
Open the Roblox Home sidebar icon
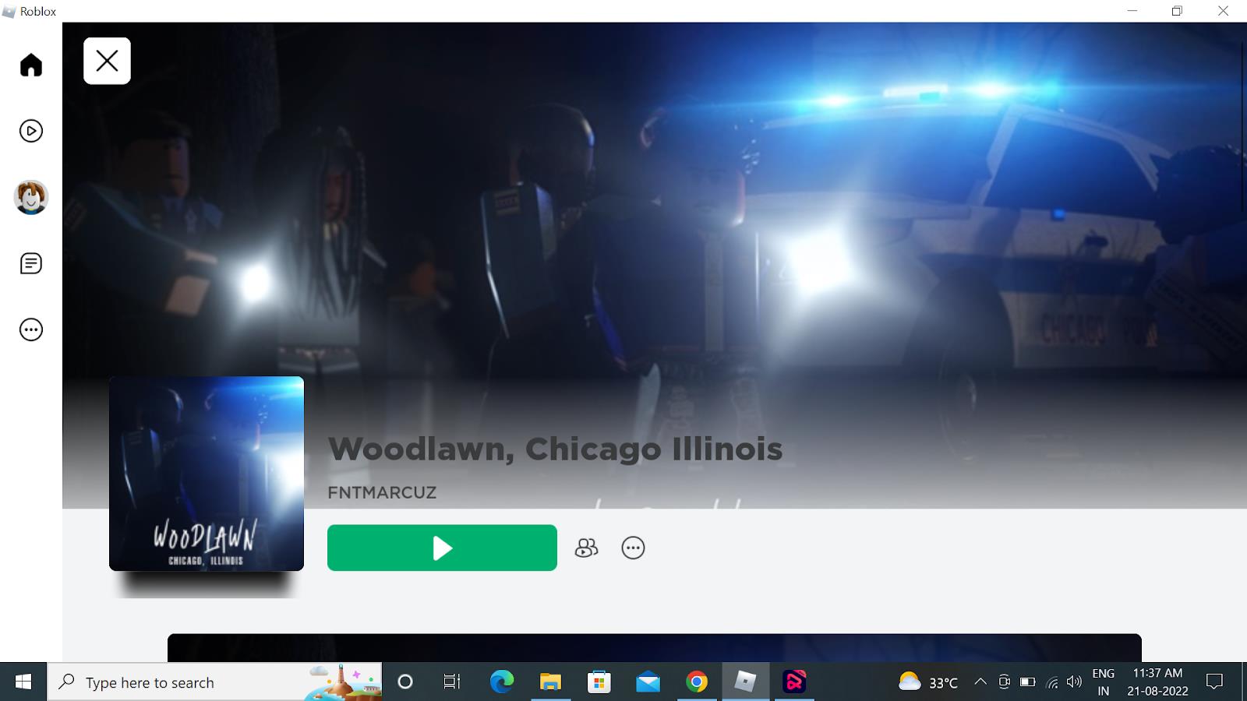tap(31, 65)
